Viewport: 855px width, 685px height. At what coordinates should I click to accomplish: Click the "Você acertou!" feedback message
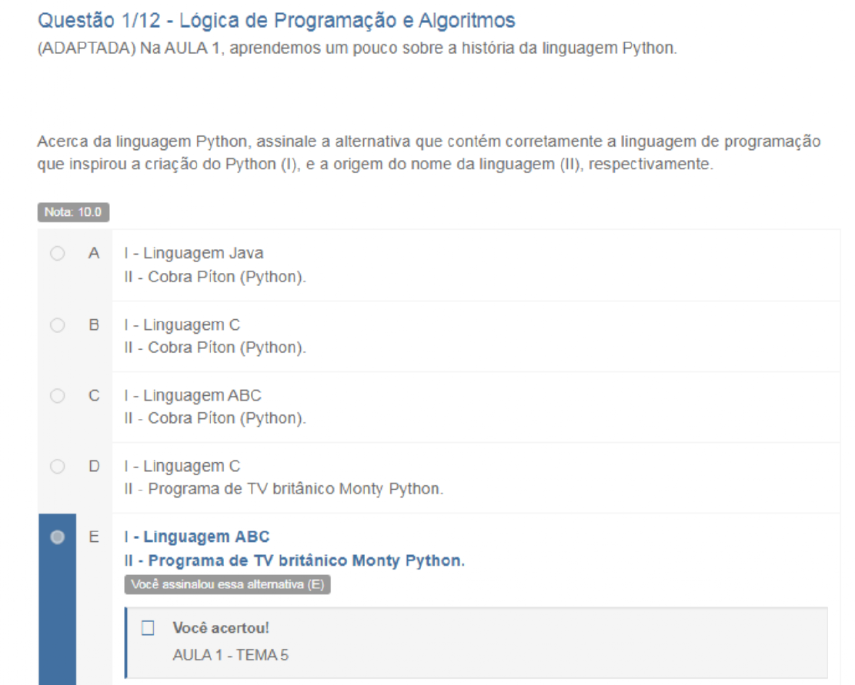coord(222,629)
